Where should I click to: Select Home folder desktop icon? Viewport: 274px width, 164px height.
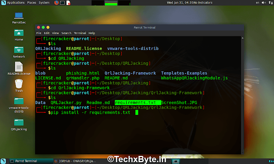tap(19, 35)
